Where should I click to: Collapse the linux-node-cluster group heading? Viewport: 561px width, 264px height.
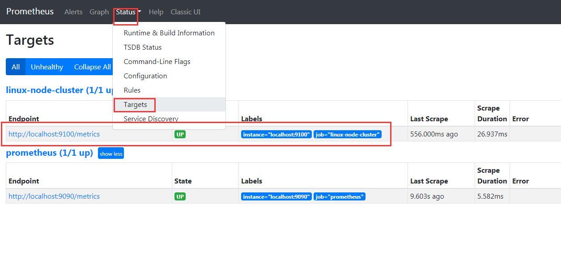pyautogui.click(x=59, y=90)
